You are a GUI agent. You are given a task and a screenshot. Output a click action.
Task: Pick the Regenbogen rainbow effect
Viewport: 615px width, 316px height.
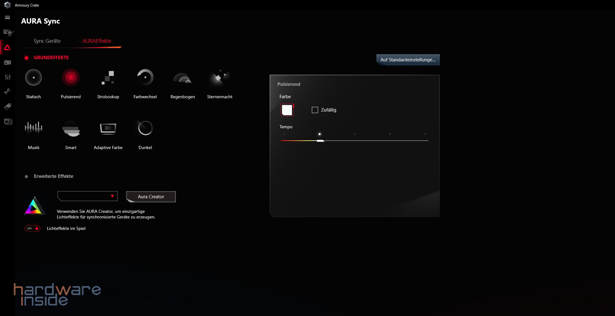[182, 78]
